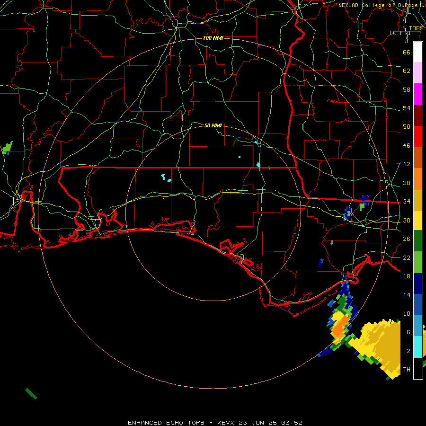Click the 58 legend value

click(407, 89)
